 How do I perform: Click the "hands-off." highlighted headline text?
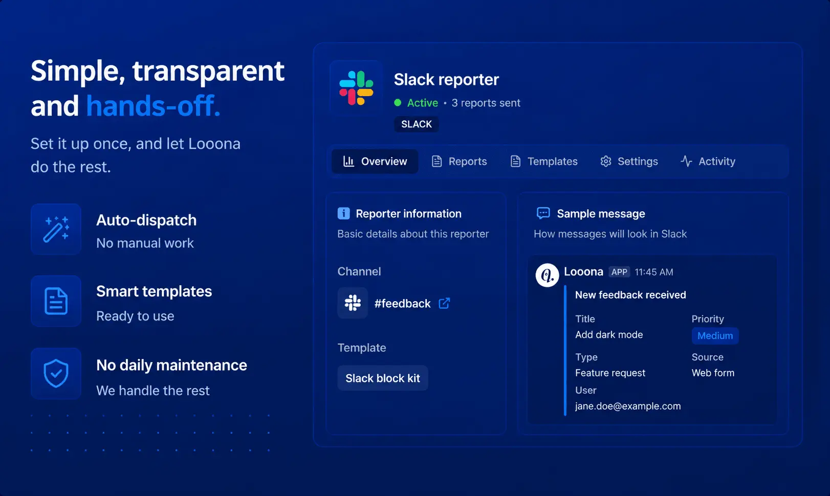pos(154,106)
